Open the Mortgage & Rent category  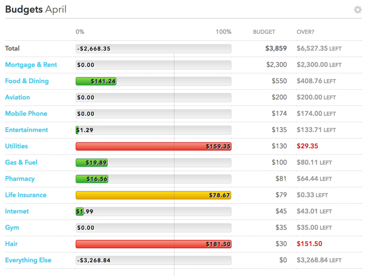click(x=31, y=65)
